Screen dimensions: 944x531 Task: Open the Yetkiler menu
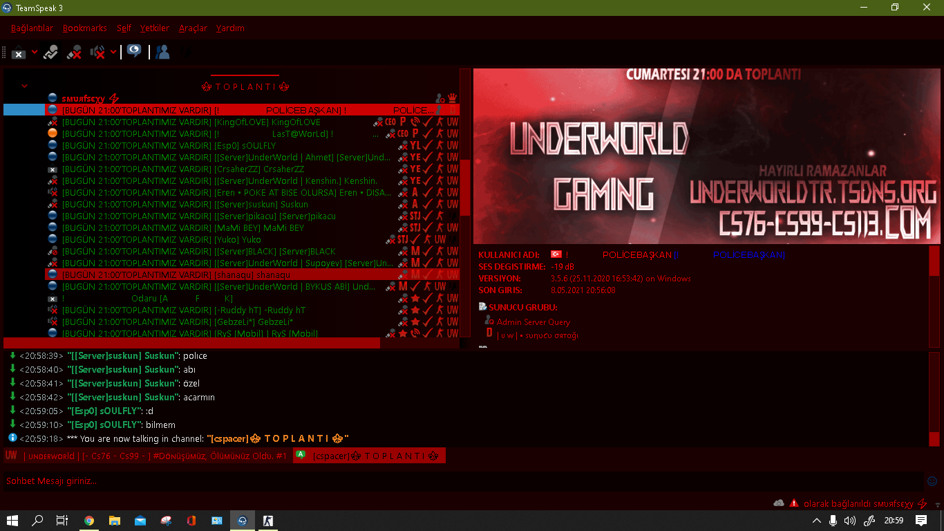(155, 28)
